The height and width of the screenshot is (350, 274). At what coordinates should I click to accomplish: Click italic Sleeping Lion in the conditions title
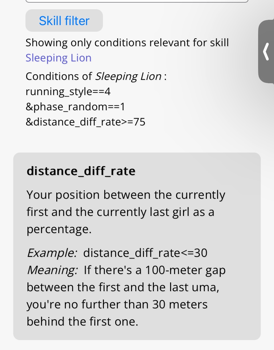pyautogui.click(x=128, y=76)
